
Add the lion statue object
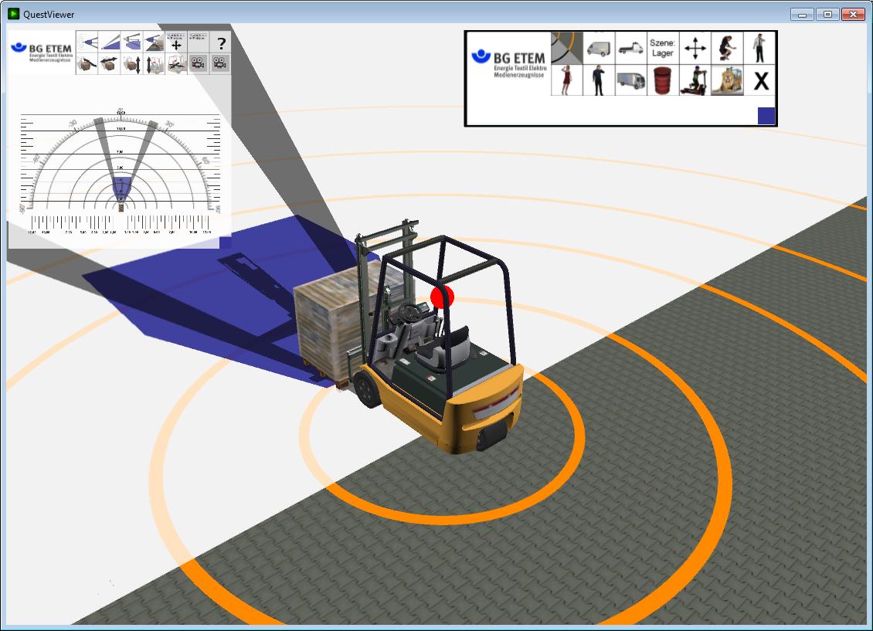point(727,80)
